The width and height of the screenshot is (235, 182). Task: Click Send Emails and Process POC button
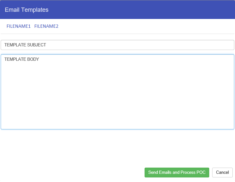(x=177, y=173)
